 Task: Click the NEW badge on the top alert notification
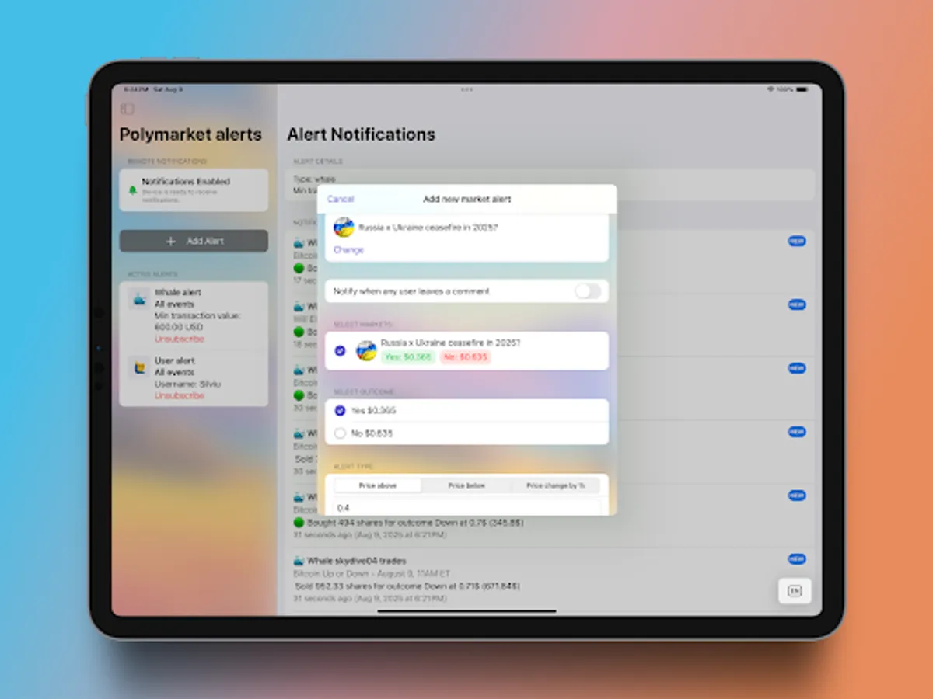click(x=797, y=241)
